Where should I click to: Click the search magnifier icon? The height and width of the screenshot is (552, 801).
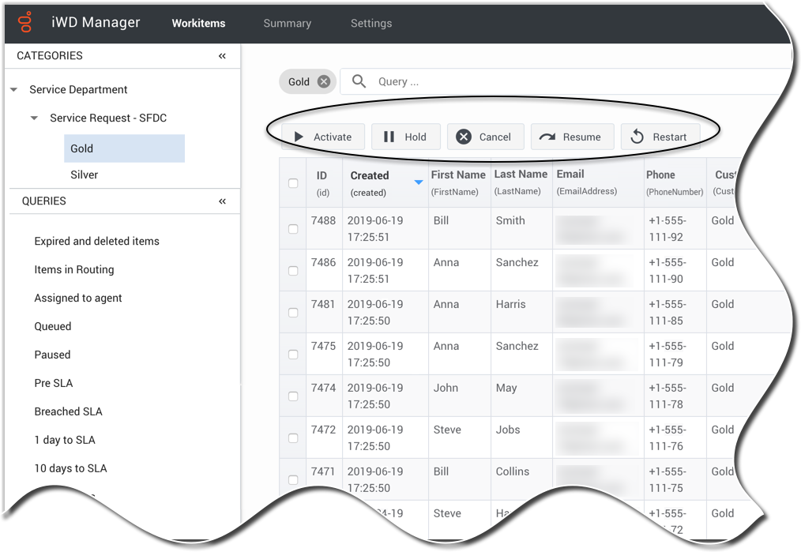pos(359,81)
